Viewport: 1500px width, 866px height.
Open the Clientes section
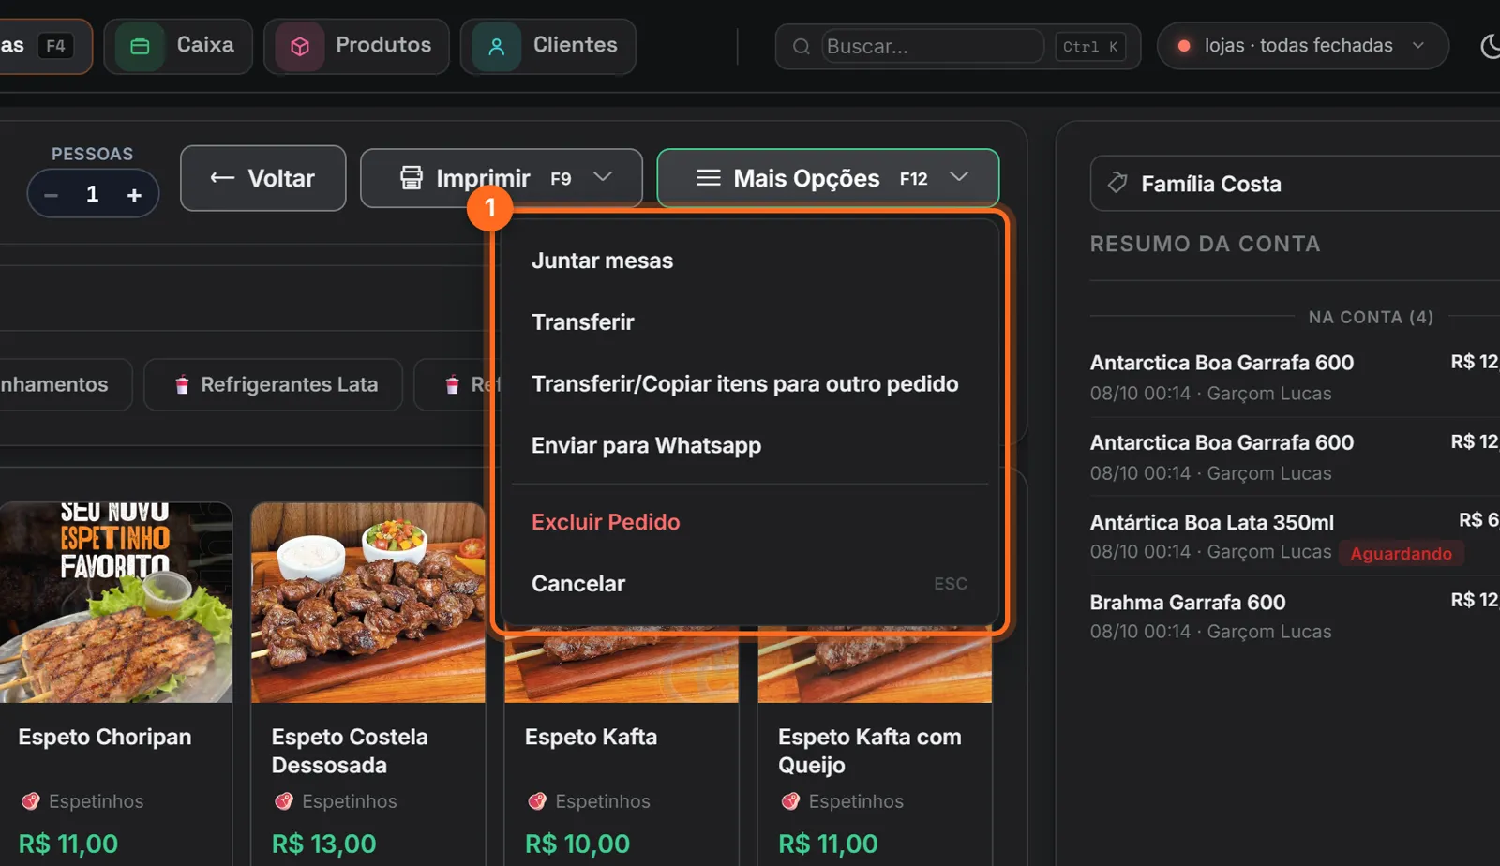click(548, 46)
